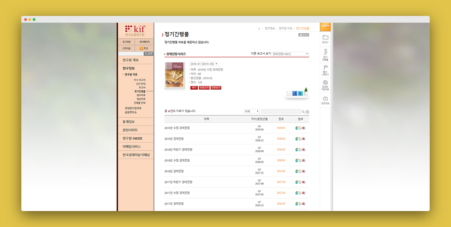This screenshot has height=227, width=451.
Task: Open 관련사이트 menu
Action: 130,130
